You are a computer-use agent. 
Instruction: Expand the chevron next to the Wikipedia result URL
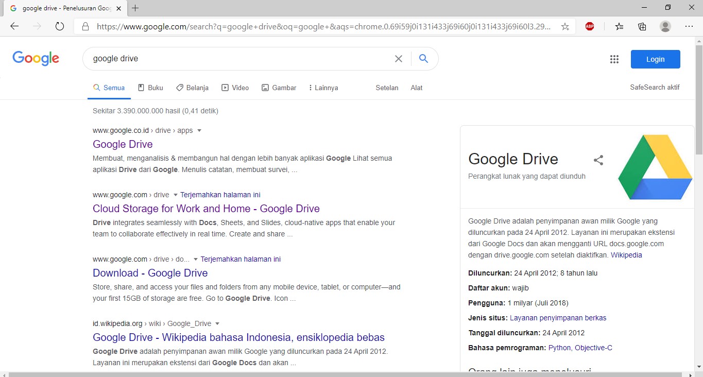pyautogui.click(x=217, y=323)
